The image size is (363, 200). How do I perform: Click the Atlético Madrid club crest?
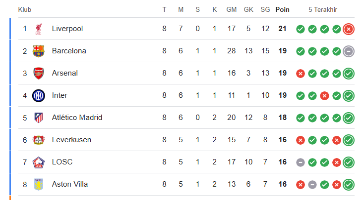pyautogui.click(x=38, y=118)
